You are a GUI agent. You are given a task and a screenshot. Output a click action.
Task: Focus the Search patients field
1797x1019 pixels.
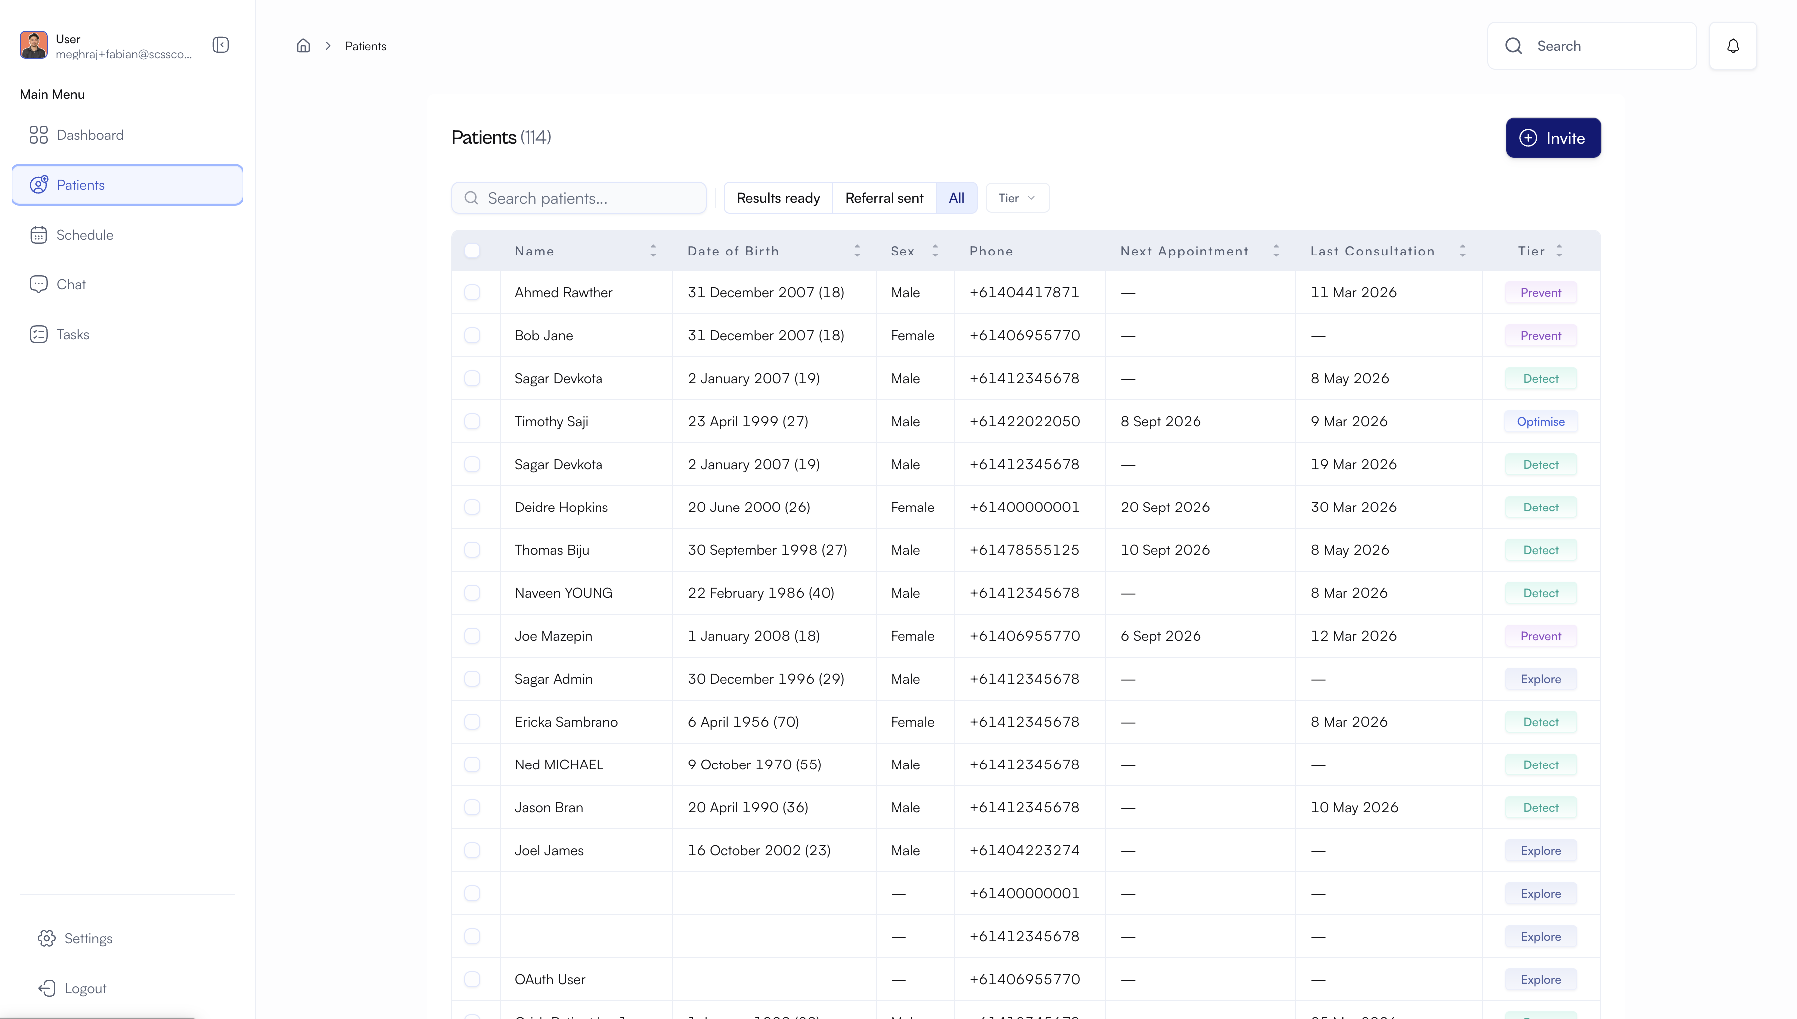(578, 198)
